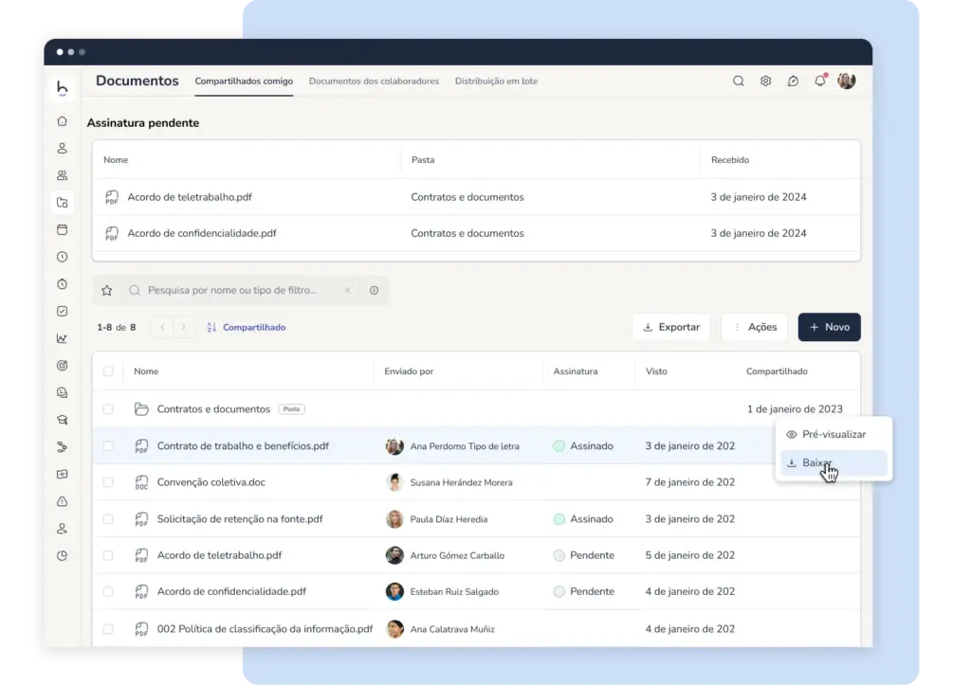This screenshot has width=971, height=686.
Task: Open the calendar sidebar icon
Action: pos(62,229)
